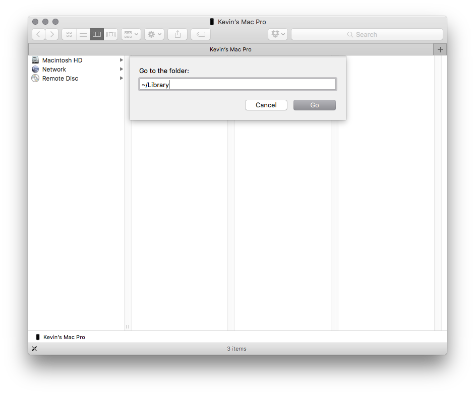
Task: Select Remote Disc in the column
Action: click(77, 79)
